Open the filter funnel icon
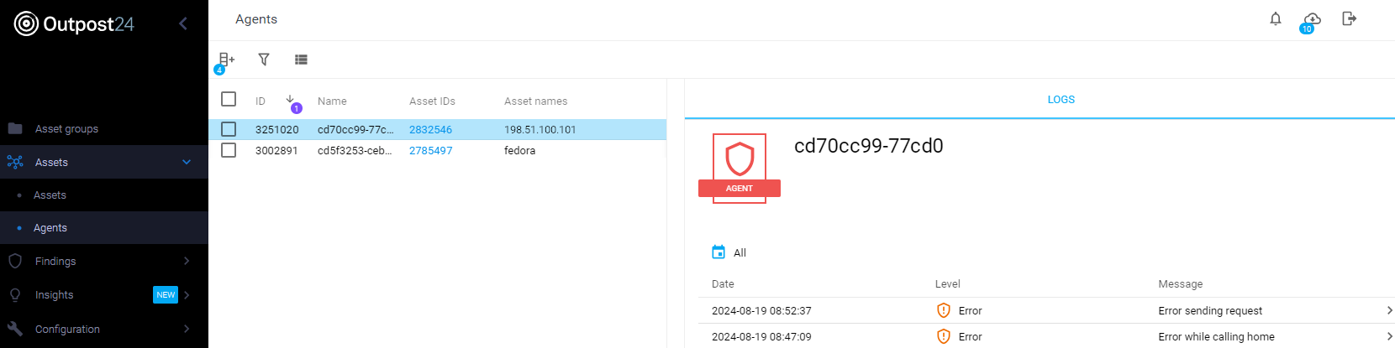This screenshot has height=348, width=1395. (264, 60)
